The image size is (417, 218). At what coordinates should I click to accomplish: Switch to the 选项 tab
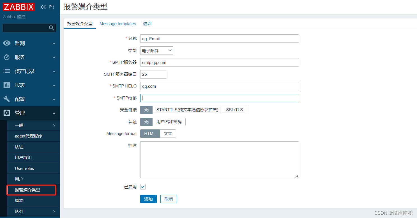pyautogui.click(x=147, y=24)
